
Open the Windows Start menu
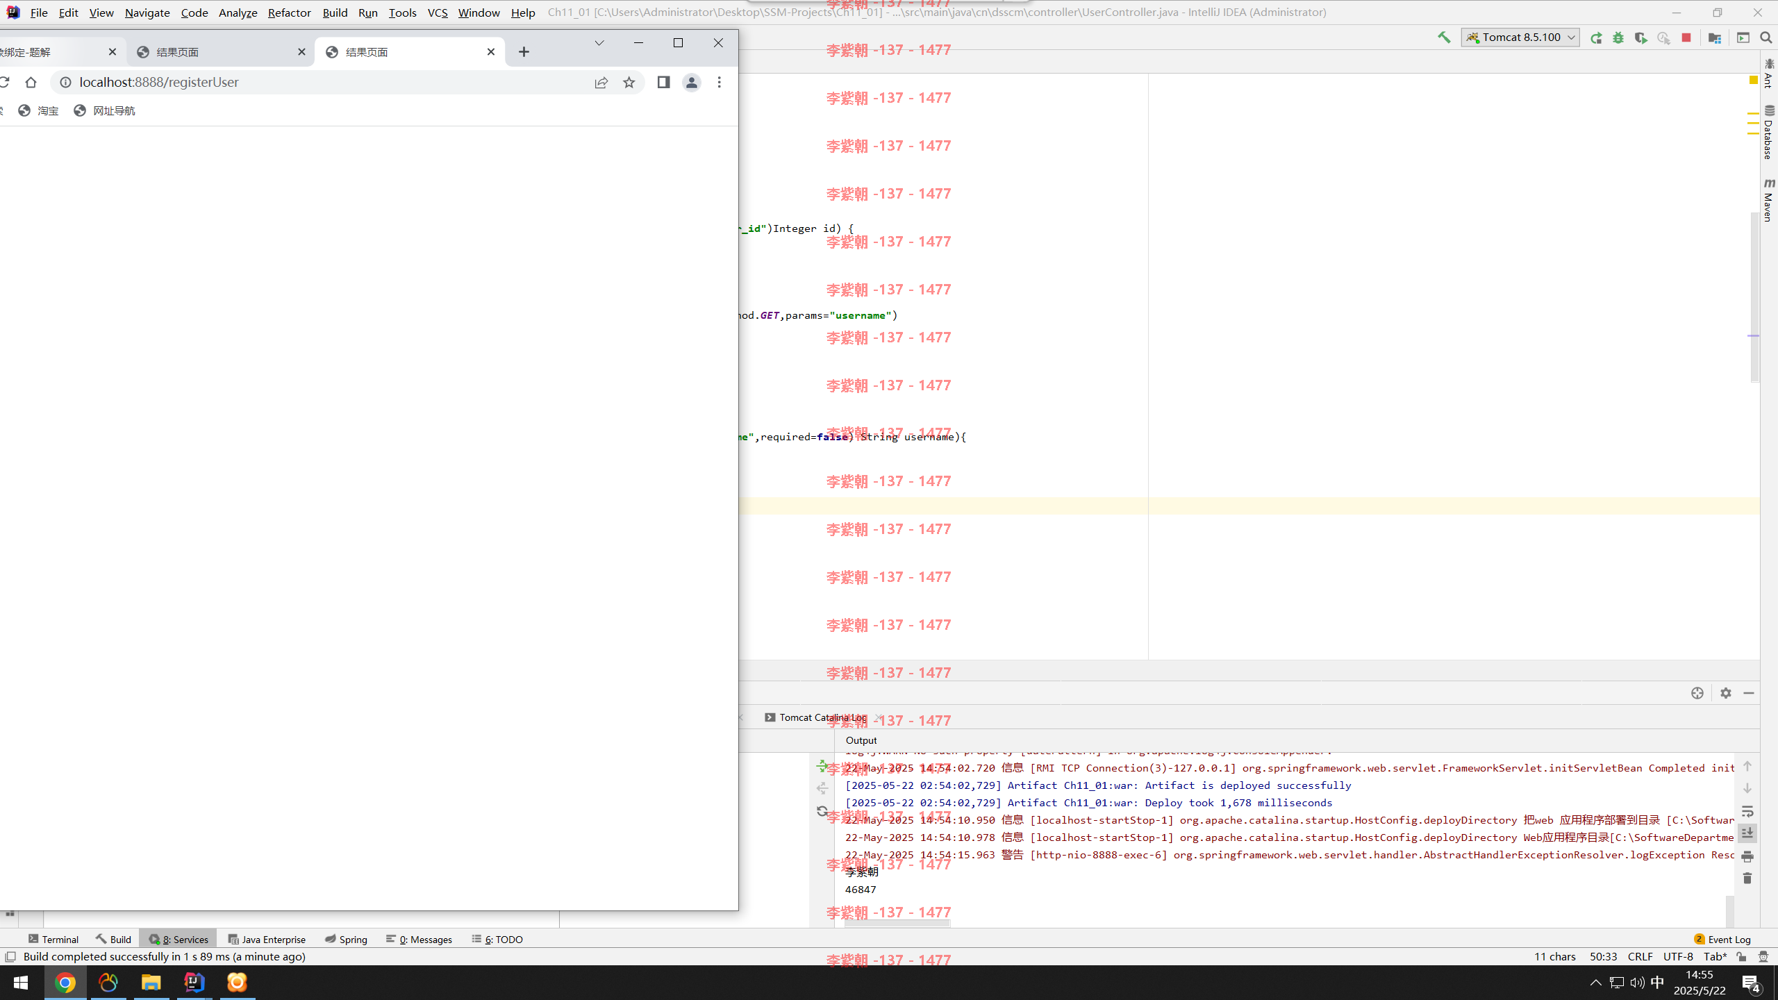click(x=21, y=983)
